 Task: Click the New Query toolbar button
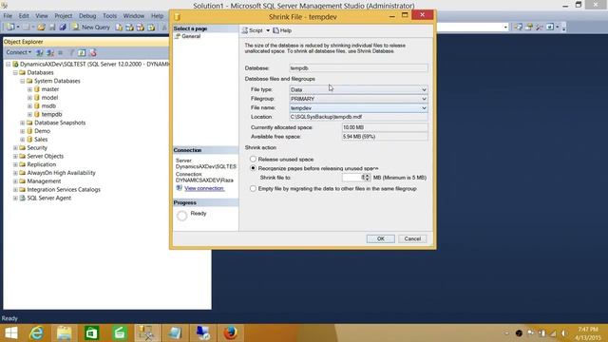91,28
